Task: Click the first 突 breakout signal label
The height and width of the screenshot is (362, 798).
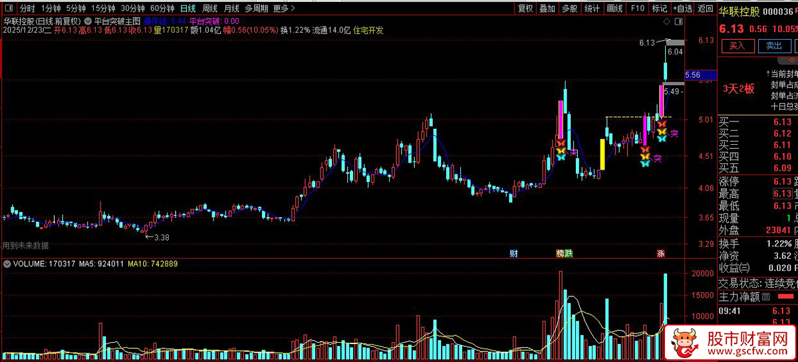Action: click(x=573, y=152)
